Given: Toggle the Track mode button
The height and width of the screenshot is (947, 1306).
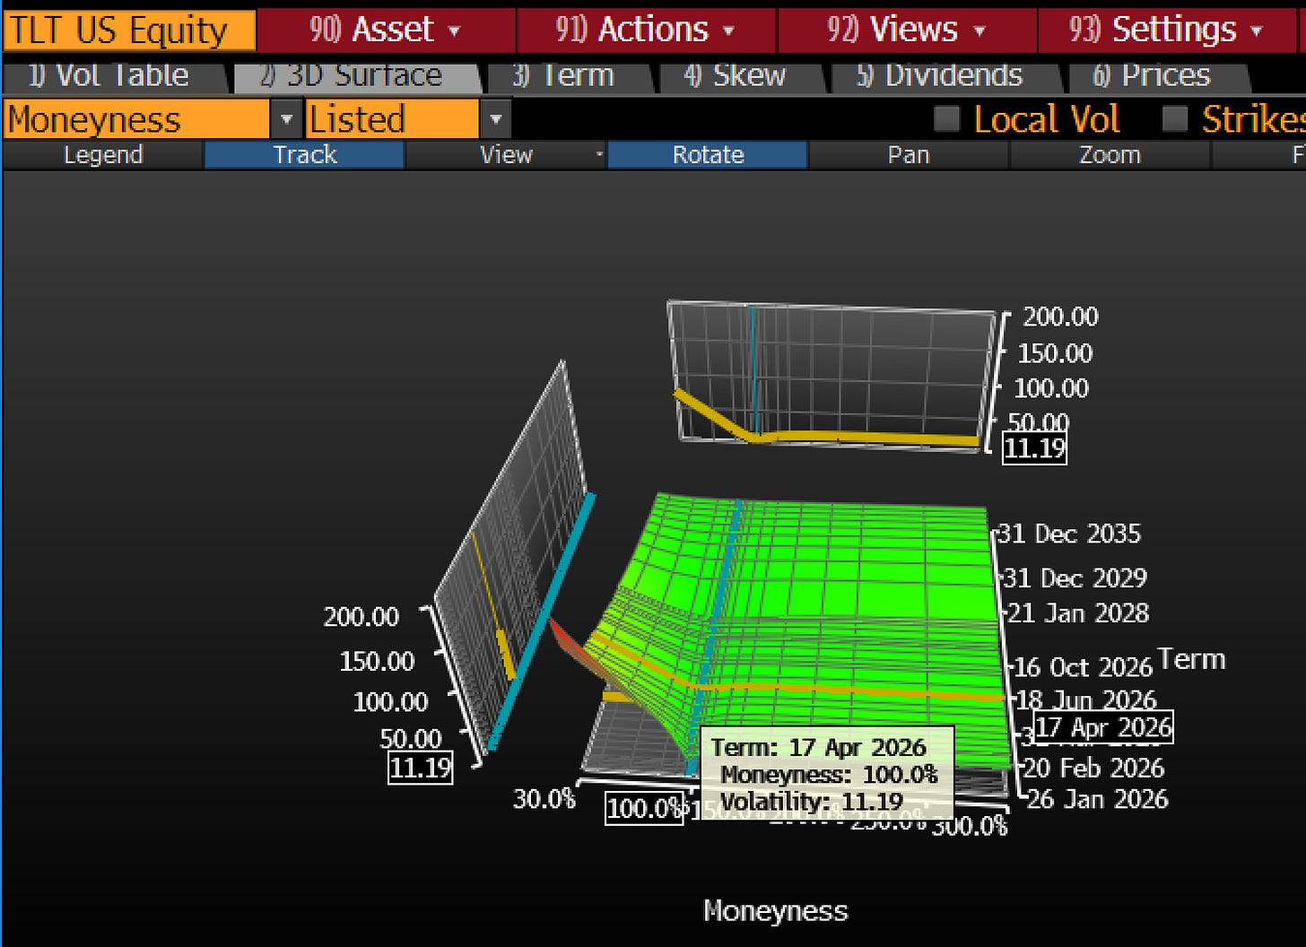Looking at the screenshot, I should (x=304, y=155).
